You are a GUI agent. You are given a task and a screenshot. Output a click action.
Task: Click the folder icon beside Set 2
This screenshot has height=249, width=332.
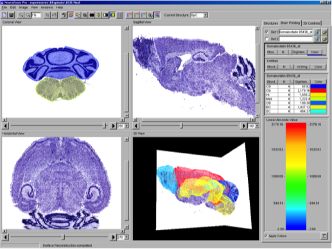coord(324,39)
